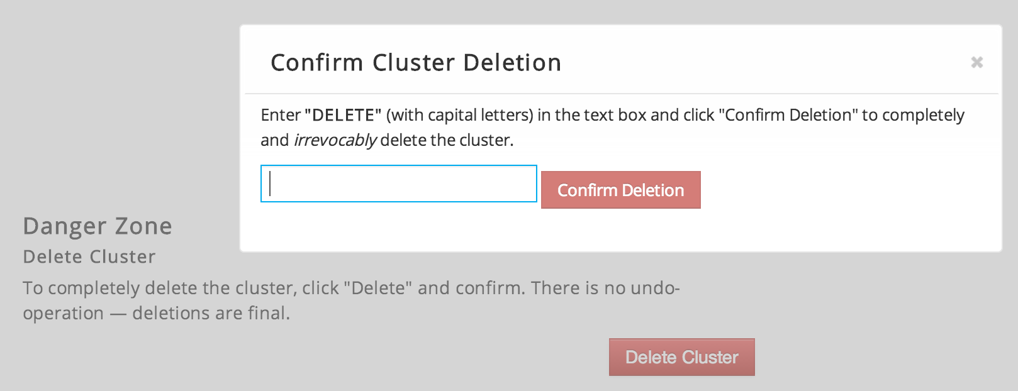Viewport: 1018px width, 391px height.
Task: Click the modal header area
Action: click(x=566, y=63)
